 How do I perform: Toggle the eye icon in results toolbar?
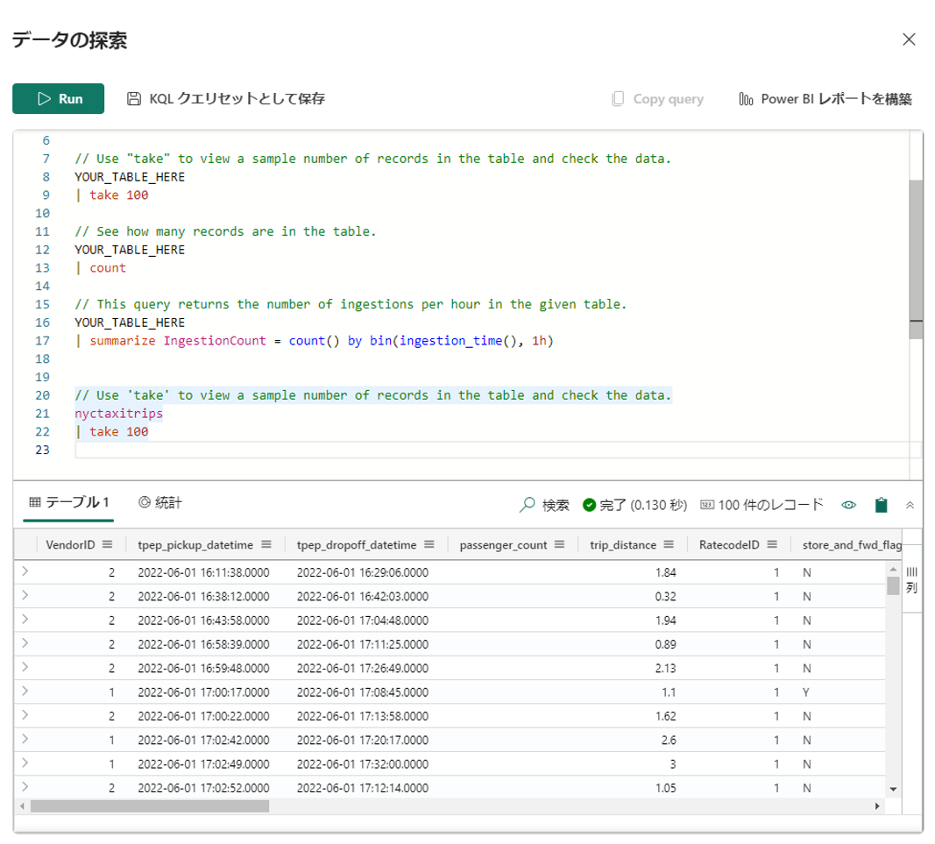pyautogui.click(x=848, y=505)
